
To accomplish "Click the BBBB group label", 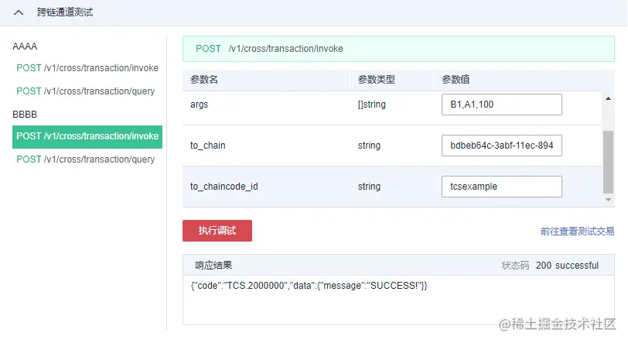I will point(25,115).
